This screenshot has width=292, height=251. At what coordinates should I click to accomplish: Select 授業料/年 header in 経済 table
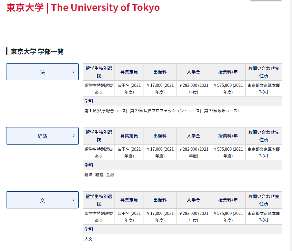(x=228, y=136)
